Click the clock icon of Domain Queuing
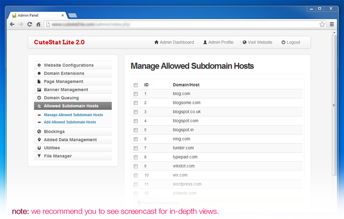 (x=39, y=98)
